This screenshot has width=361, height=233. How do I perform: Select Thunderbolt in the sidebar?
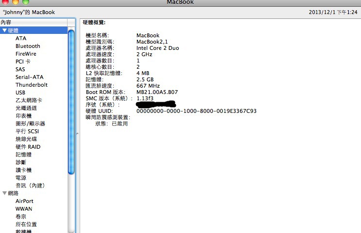pyautogui.click(x=32, y=85)
